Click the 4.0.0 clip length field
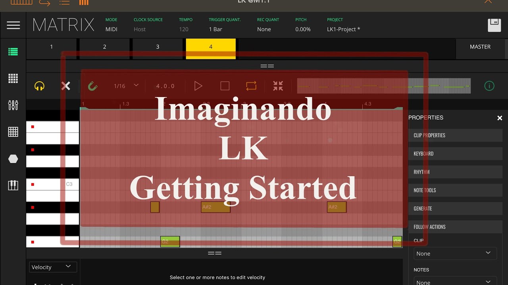The width and height of the screenshot is (508, 285). 165,86
